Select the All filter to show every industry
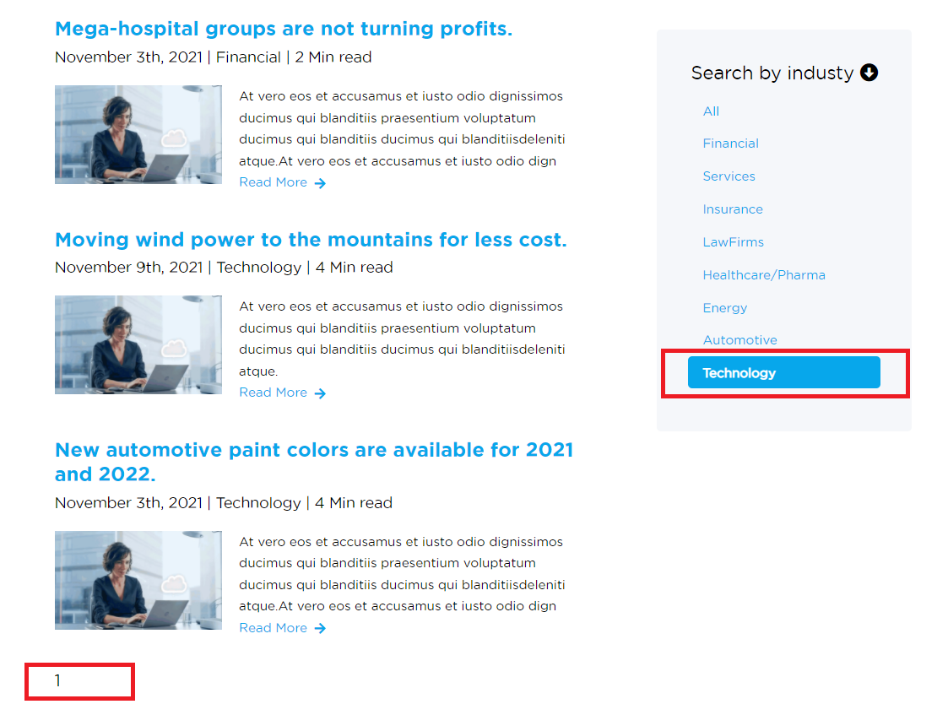The width and height of the screenshot is (948, 715). (711, 111)
